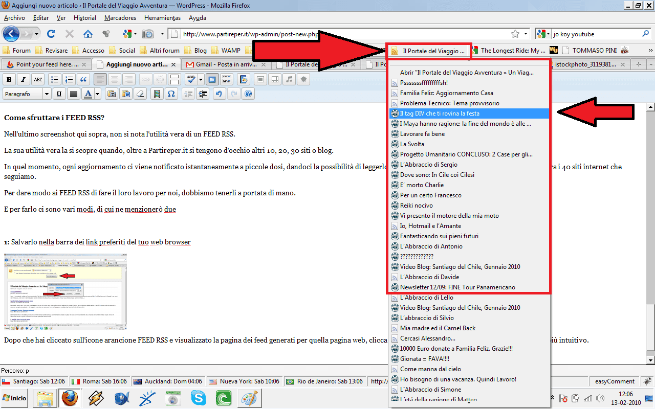
Task: Click the 'Il Portale del Viaggio' live bookmark
Action: (428, 51)
